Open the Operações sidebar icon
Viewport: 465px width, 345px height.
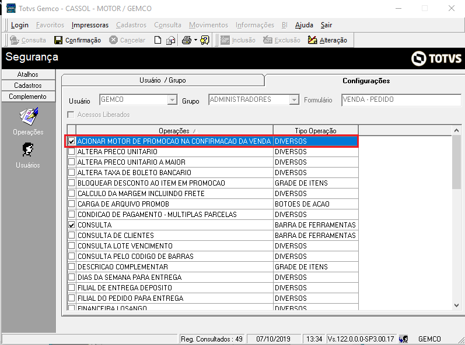click(x=29, y=116)
